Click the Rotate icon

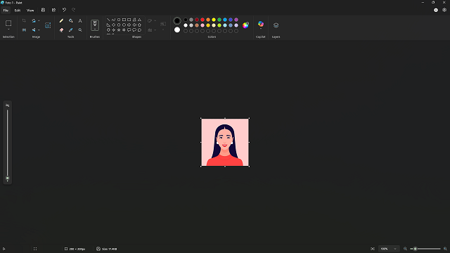click(34, 20)
